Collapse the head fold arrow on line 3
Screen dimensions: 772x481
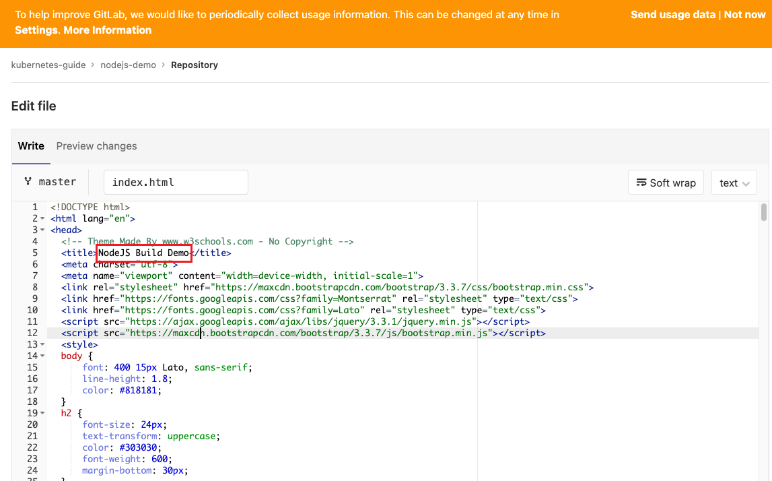pyautogui.click(x=42, y=230)
